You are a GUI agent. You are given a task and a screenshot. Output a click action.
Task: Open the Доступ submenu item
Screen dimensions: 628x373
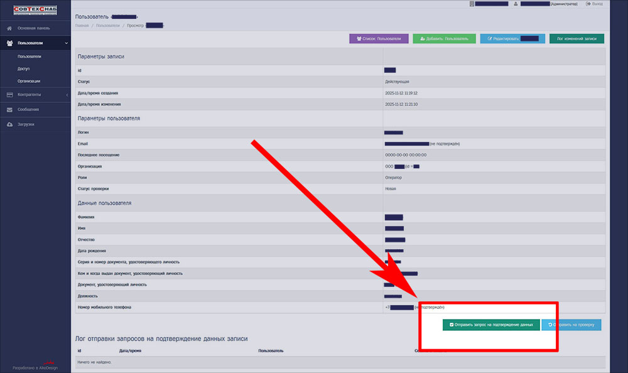24,68
